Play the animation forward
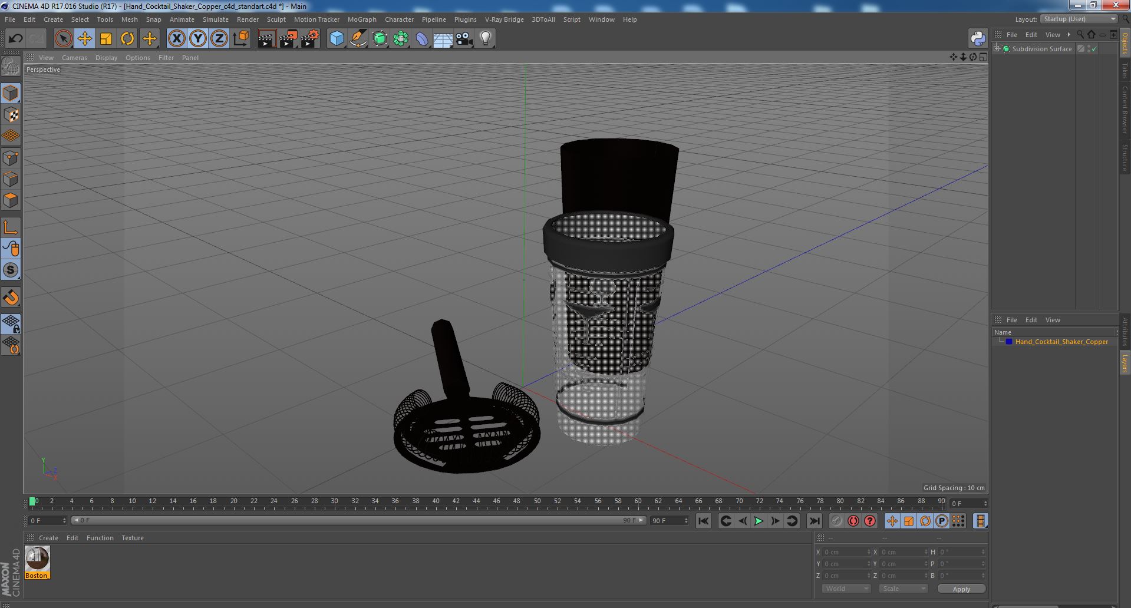1131x608 pixels. tap(759, 521)
